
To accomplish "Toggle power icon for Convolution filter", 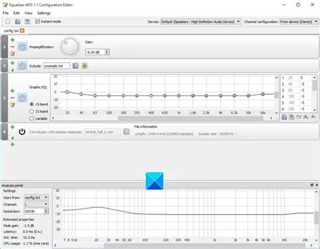I will [x=22, y=132].
